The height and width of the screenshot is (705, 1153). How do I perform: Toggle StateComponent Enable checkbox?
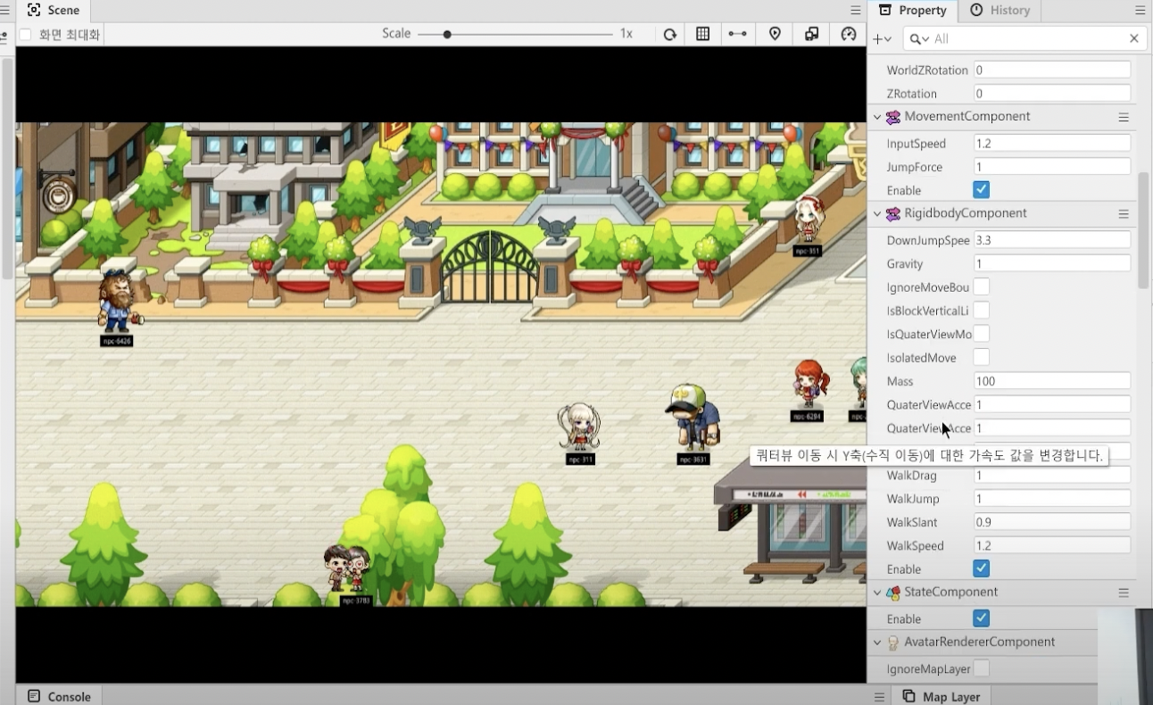click(x=981, y=618)
